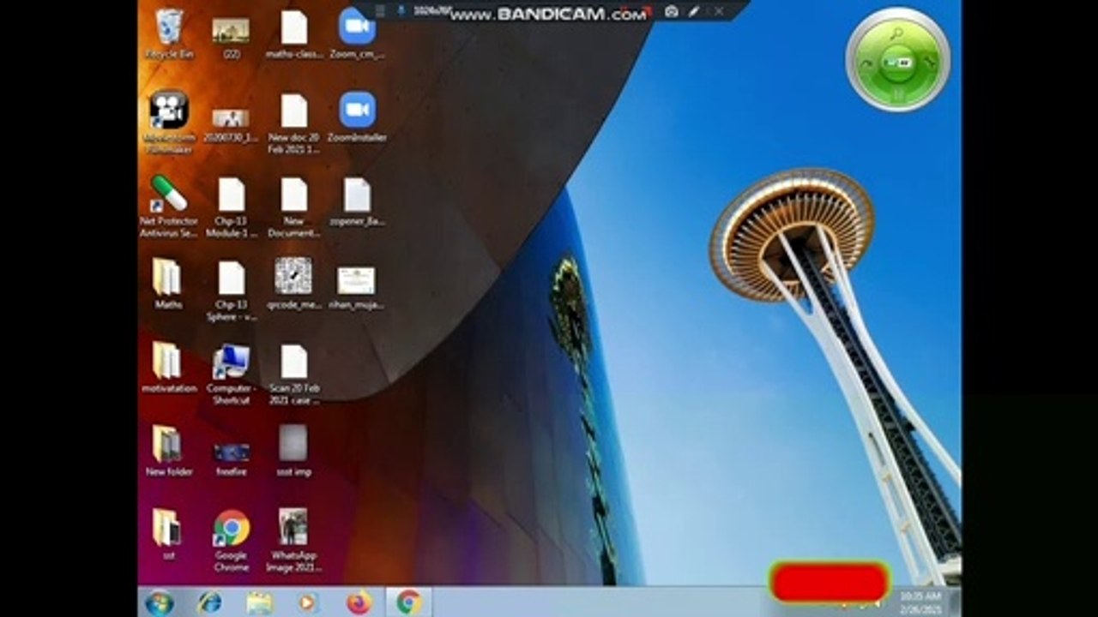Select the Zoom_cm desktop icon
Viewport: 1098px width, 617px height.
pyautogui.click(x=357, y=34)
